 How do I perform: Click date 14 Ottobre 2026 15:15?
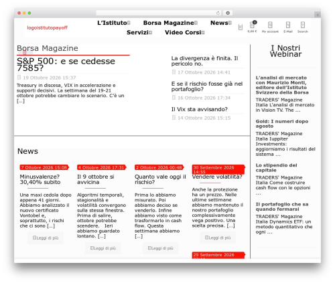[x=204, y=118]
